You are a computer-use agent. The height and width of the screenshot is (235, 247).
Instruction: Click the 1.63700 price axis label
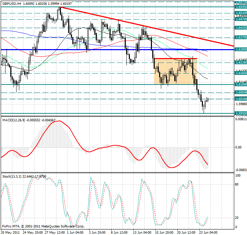click(x=240, y=37)
